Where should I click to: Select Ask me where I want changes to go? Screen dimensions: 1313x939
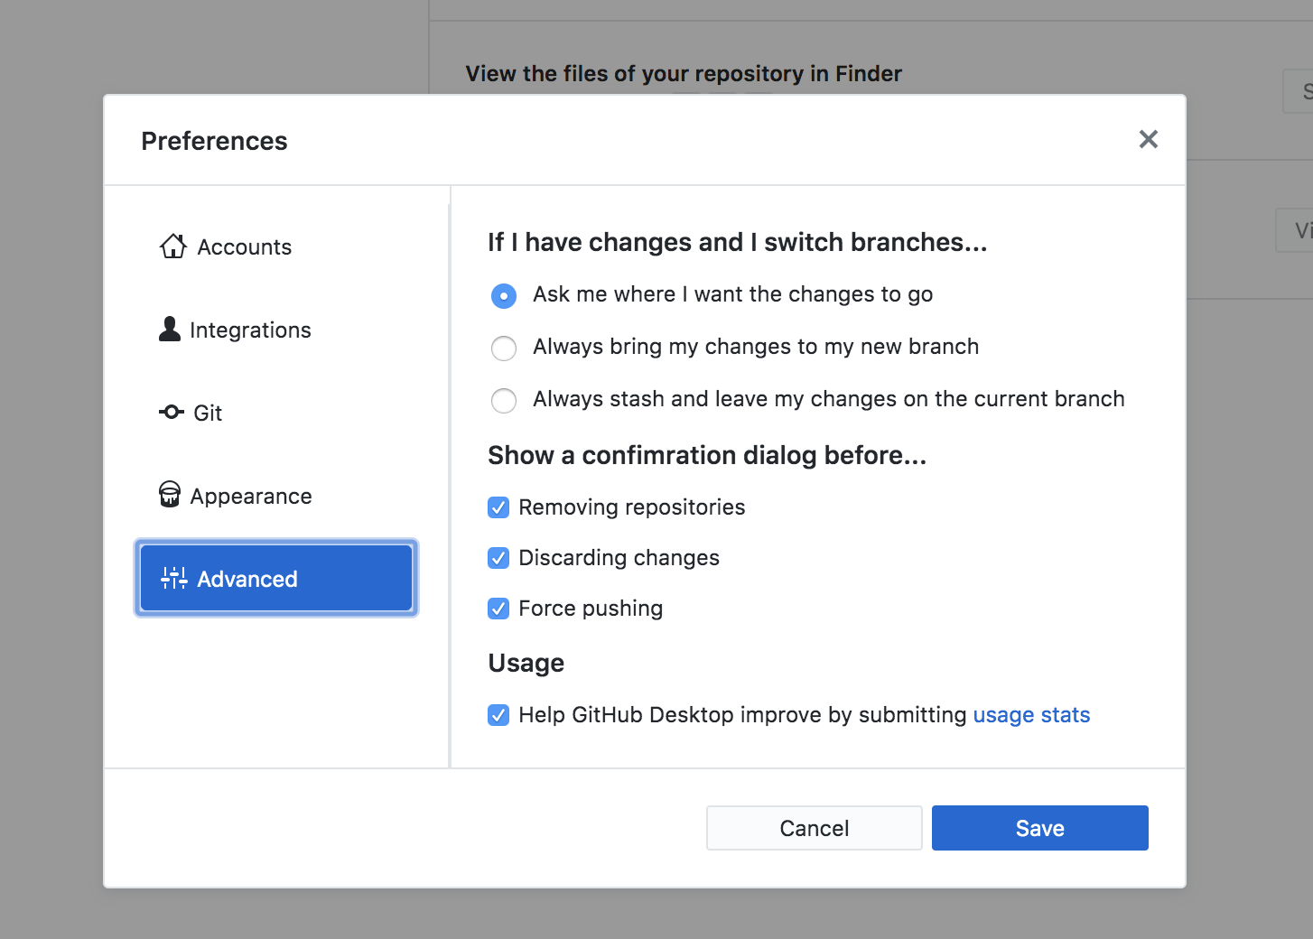tap(504, 295)
